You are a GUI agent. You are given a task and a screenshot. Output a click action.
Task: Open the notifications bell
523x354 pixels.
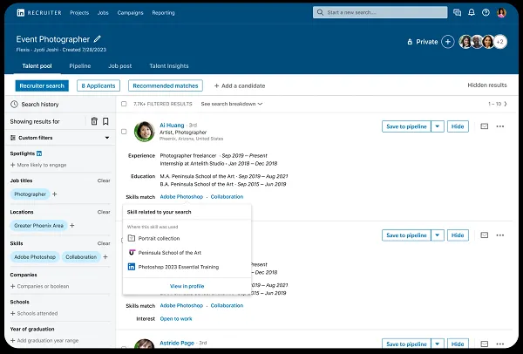tap(472, 13)
